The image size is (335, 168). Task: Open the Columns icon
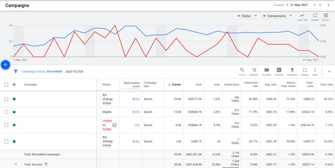point(267,70)
